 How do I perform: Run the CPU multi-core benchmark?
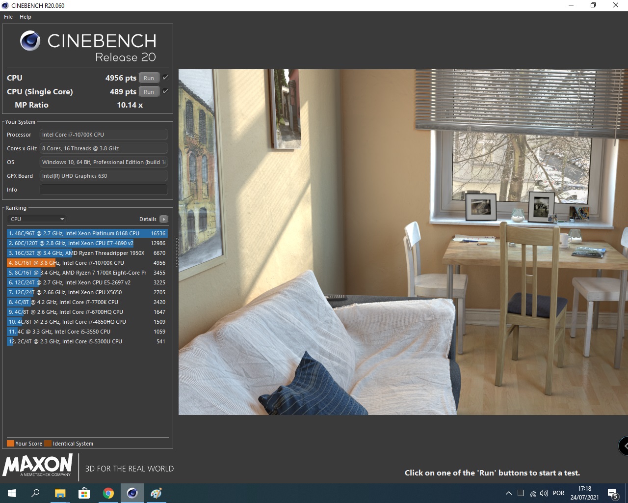click(x=149, y=78)
